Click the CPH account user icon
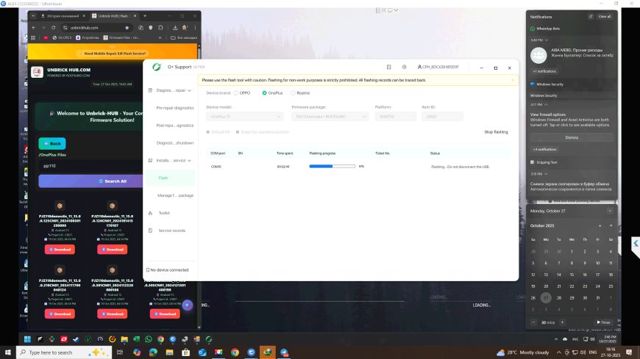The height and width of the screenshot is (359, 640). click(x=419, y=67)
